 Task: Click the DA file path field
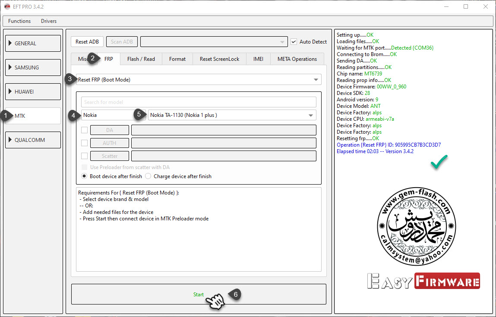tap(224, 130)
